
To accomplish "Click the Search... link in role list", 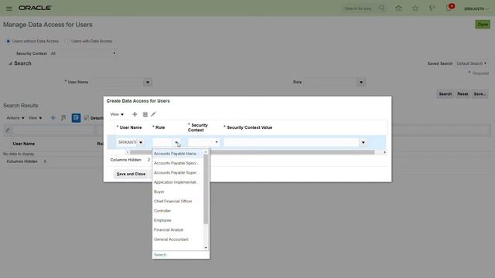I will 162,255.
